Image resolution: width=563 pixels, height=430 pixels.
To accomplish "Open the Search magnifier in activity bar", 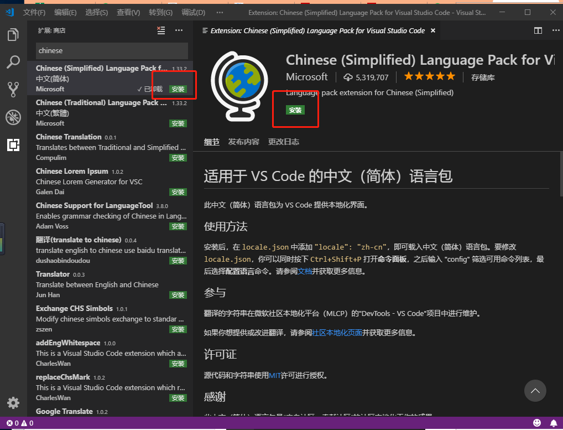I will click(13, 62).
